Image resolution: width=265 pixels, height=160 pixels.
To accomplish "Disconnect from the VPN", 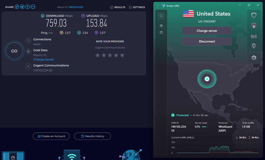I will 207,41.
